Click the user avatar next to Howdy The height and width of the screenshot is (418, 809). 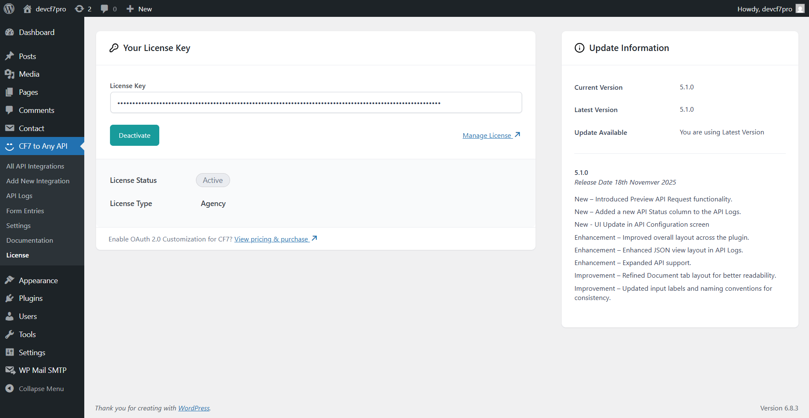point(800,9)
